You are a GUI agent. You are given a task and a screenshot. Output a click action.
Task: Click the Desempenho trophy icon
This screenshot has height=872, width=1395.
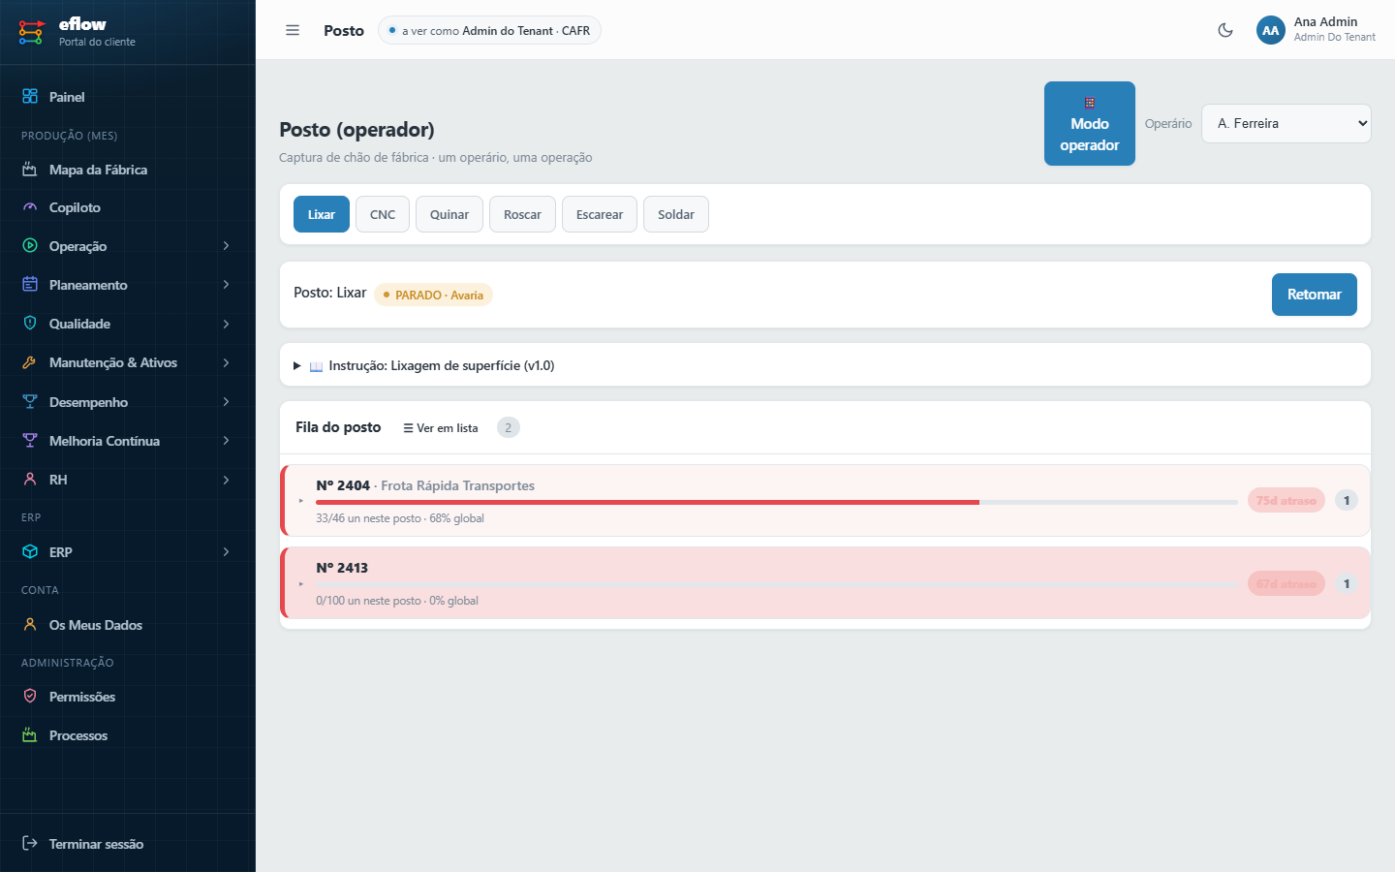click(x=30, y=402)
